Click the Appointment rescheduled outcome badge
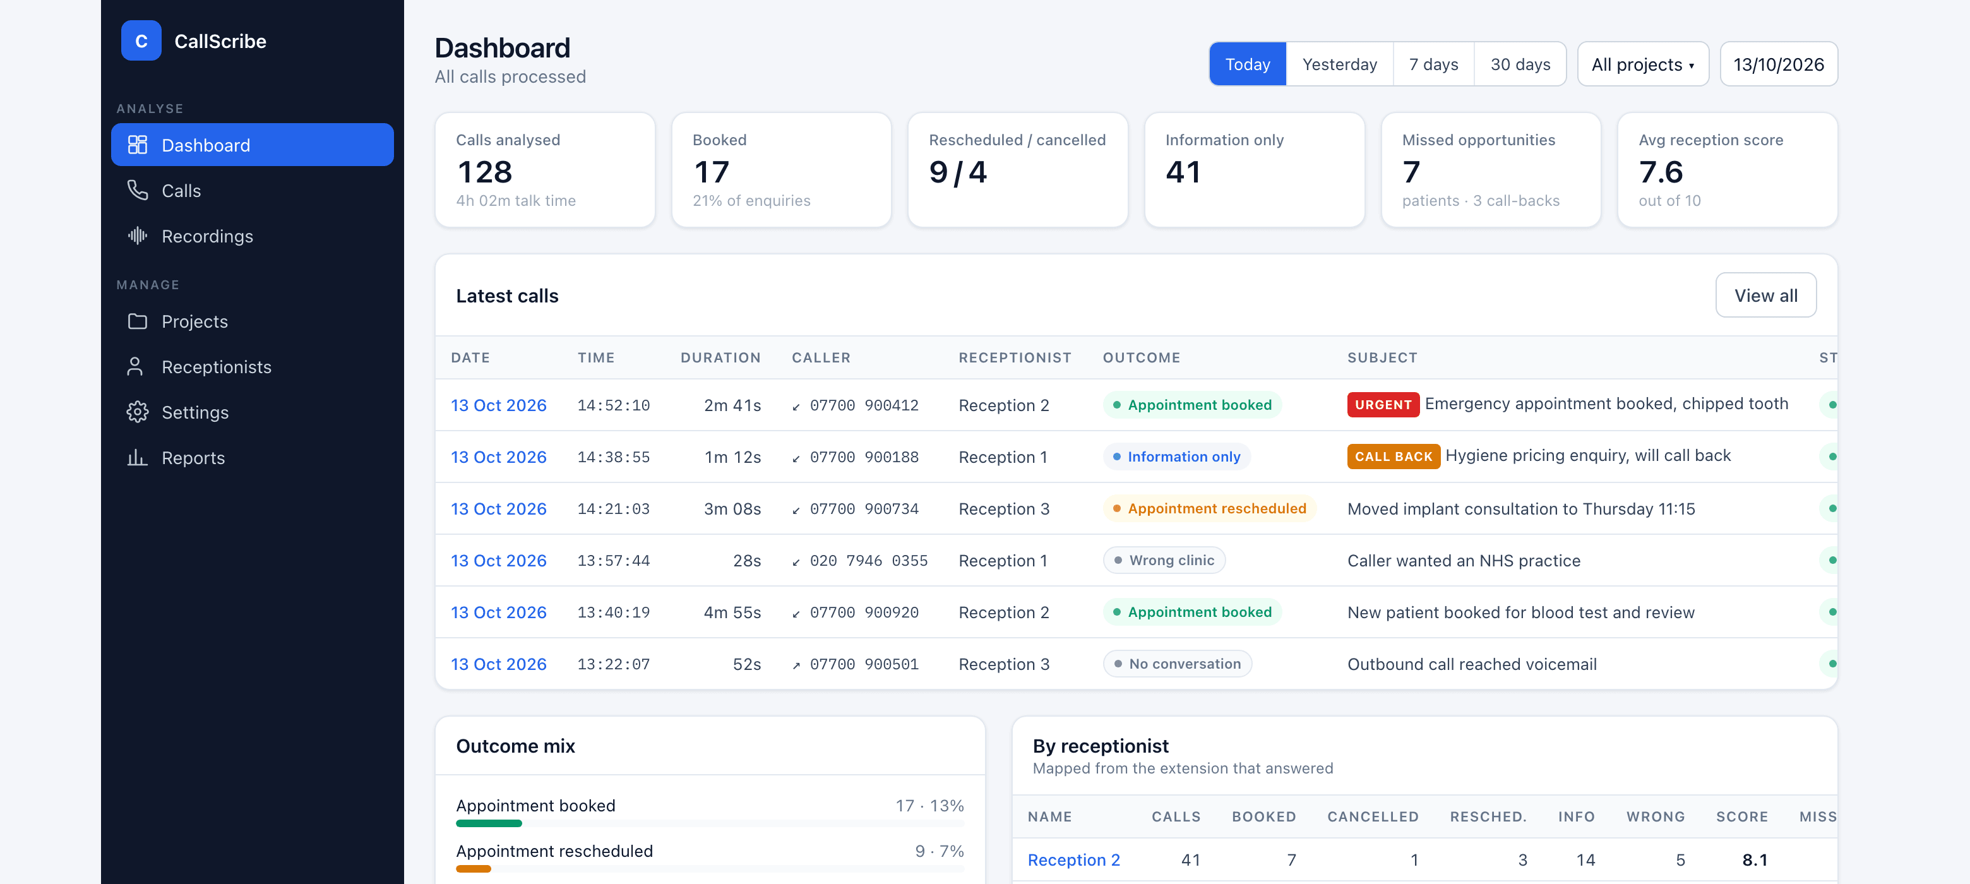The image size is (1970, 884). coord(1209,508)
